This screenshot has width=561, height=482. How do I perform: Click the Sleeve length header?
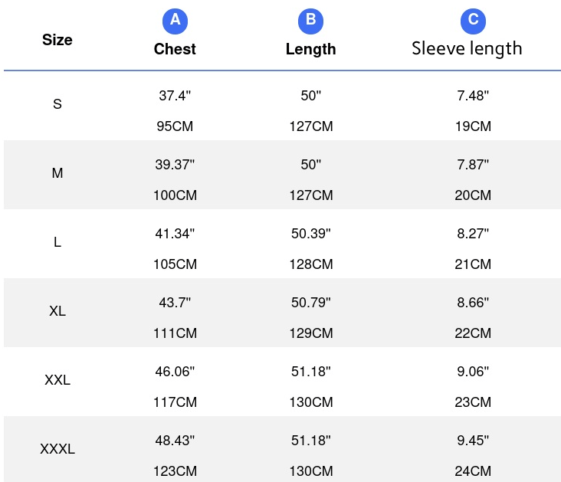[x=467, y=48]
